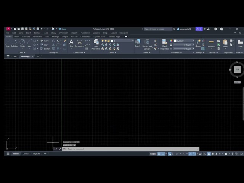Open the Dimension menu
This screenshot has height=183, width=244.
(x=64, y=33)
